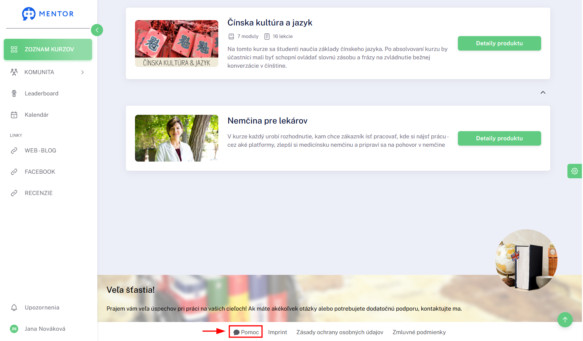Viewport: 583px width, 341px height.
Task: Click the Leaderboard badge icon
Action: [x=14, y=94]
